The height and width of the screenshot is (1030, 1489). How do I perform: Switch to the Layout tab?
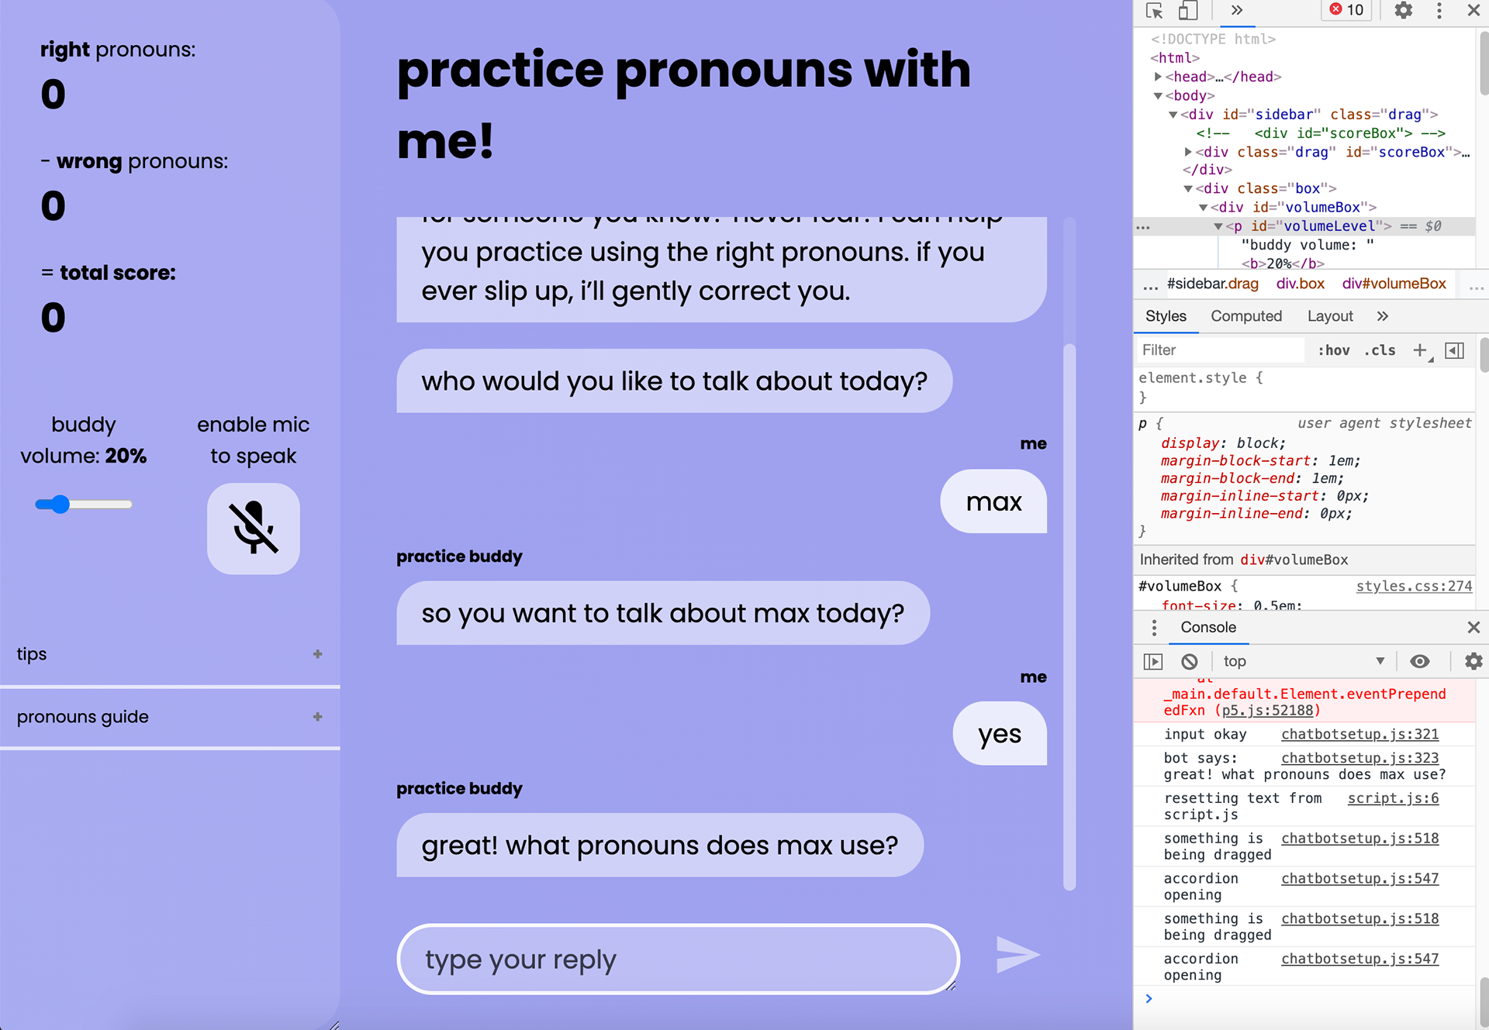pyautogui.click(x=1330, y=316)
